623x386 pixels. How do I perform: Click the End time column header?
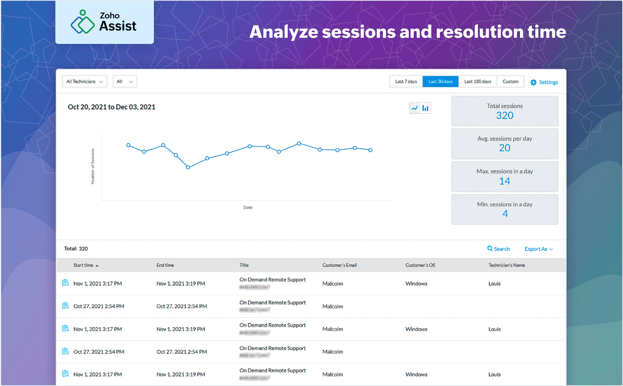165,265
